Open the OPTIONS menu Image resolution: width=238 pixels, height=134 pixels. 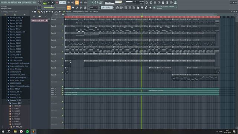25,3
